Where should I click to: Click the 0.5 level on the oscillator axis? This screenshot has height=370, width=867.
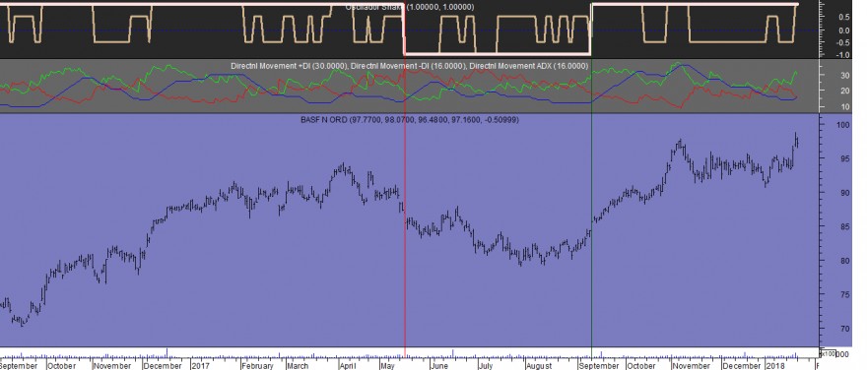coord(844,17)
